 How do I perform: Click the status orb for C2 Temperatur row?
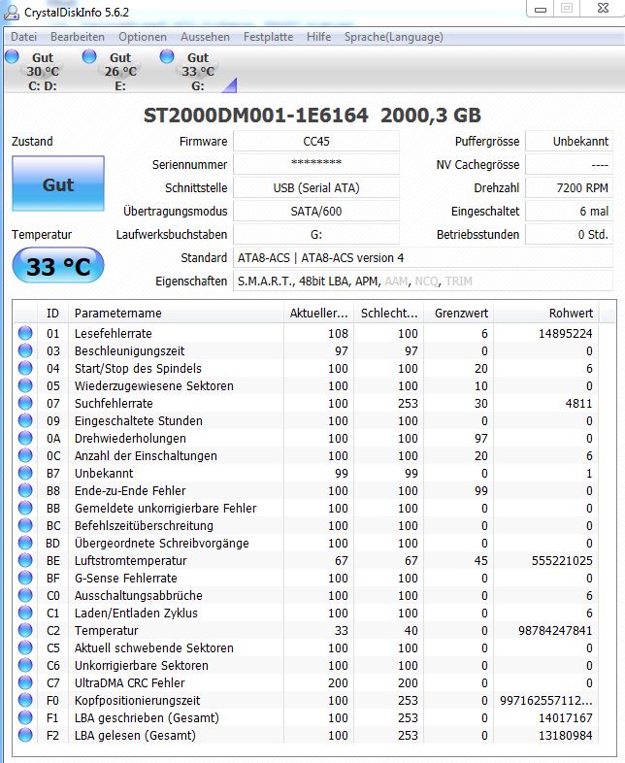click(25, 630)
